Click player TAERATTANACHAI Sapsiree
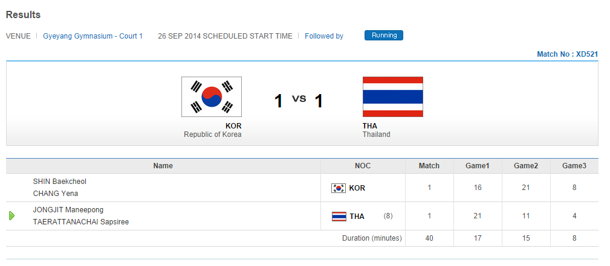Screen dimensions: 610x266 coord(81,222)
